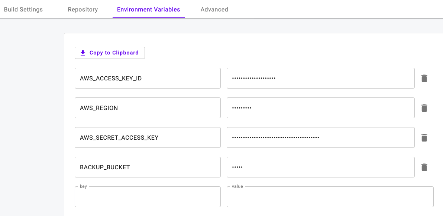Click the AWS_REGION key name field

[x=148, y=108]
